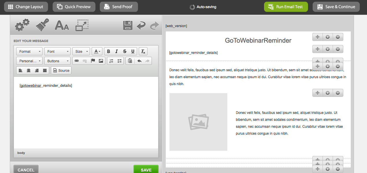Screen dimensions: 367x173
Task: Remove formatting with the Tx icon
Action: (x=143, y=51)
